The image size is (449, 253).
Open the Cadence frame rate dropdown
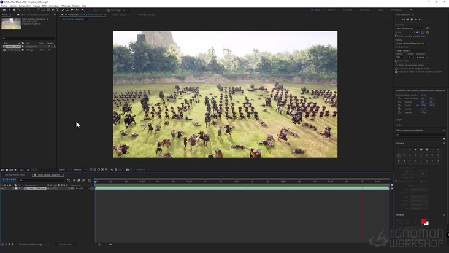click(x=401, y=57)
